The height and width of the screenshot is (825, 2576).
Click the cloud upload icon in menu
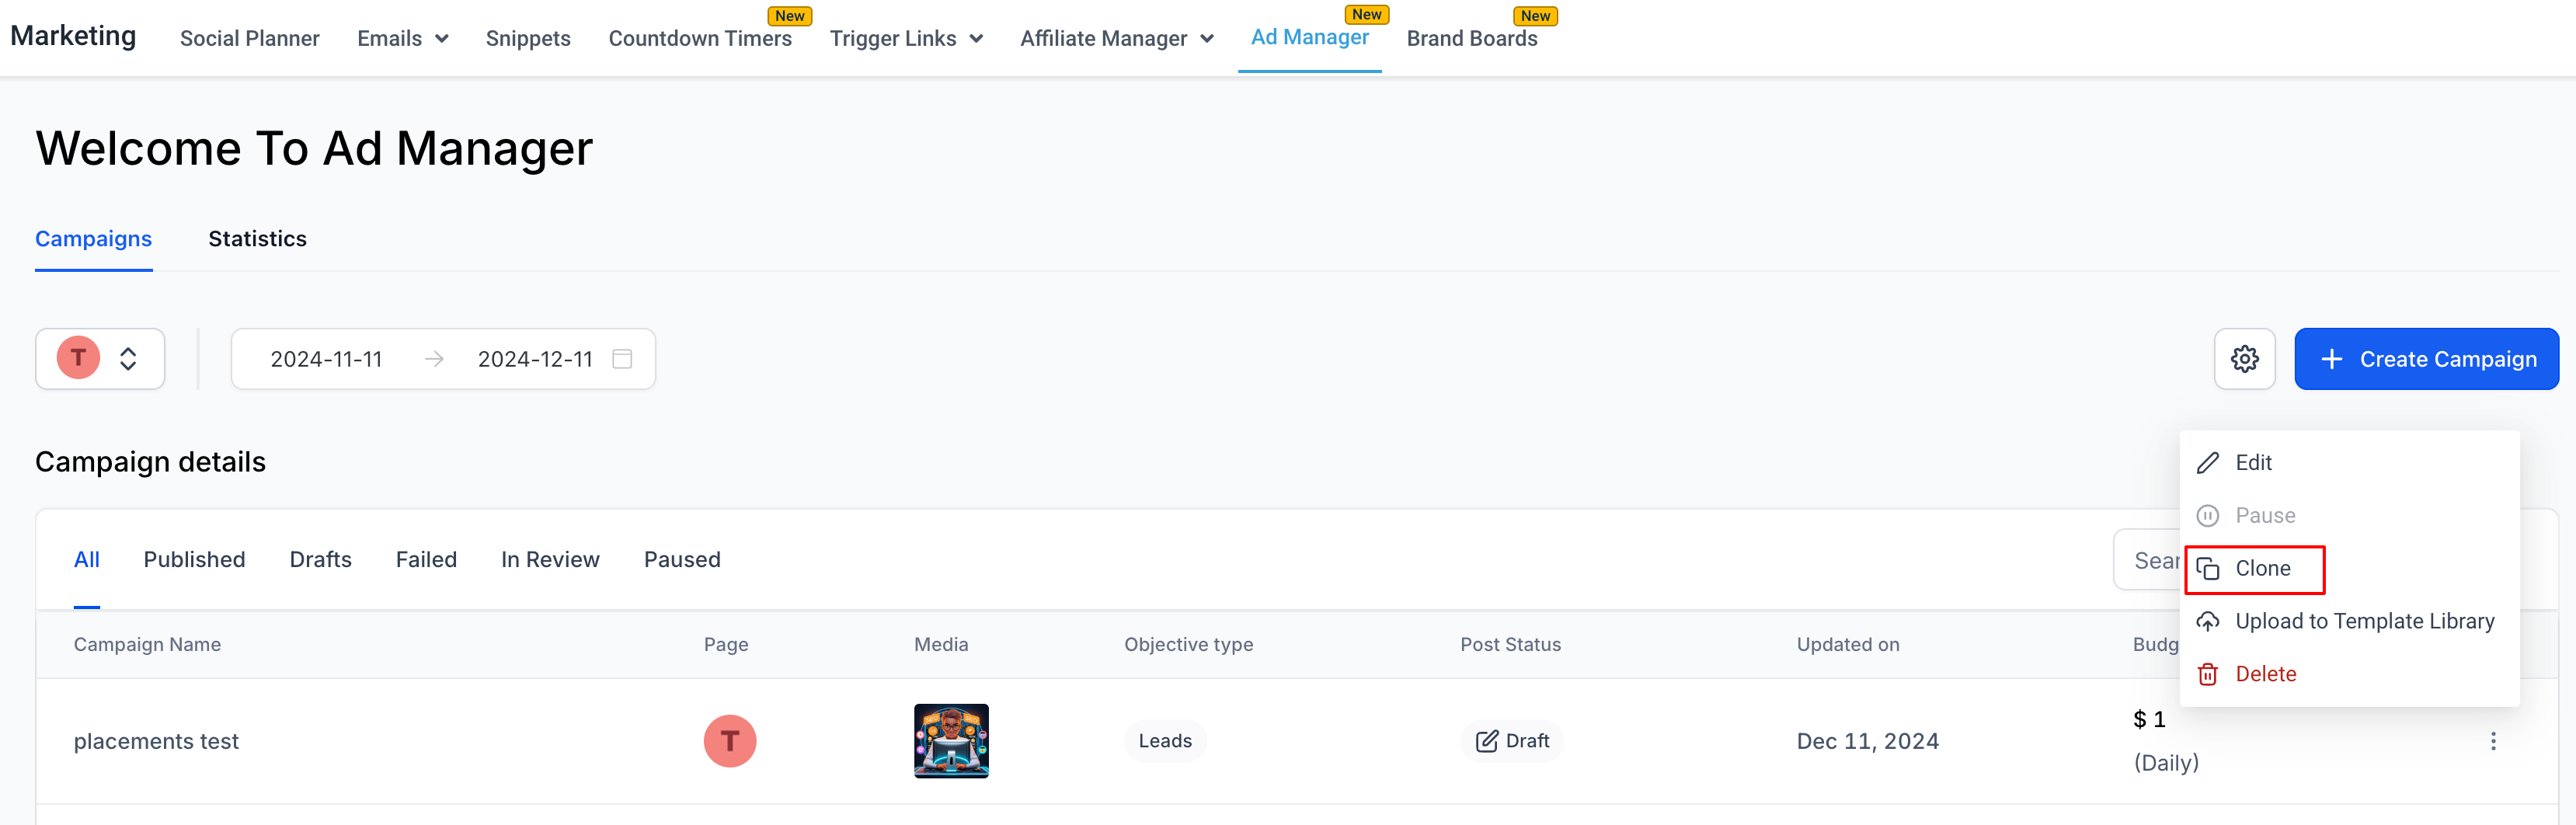coord(2207,622)
